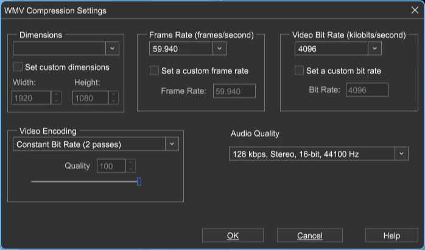Image resolution: width=425 pixels, height=250 pixels.
Task: Click the Quality value field
Action: point(111,166)
